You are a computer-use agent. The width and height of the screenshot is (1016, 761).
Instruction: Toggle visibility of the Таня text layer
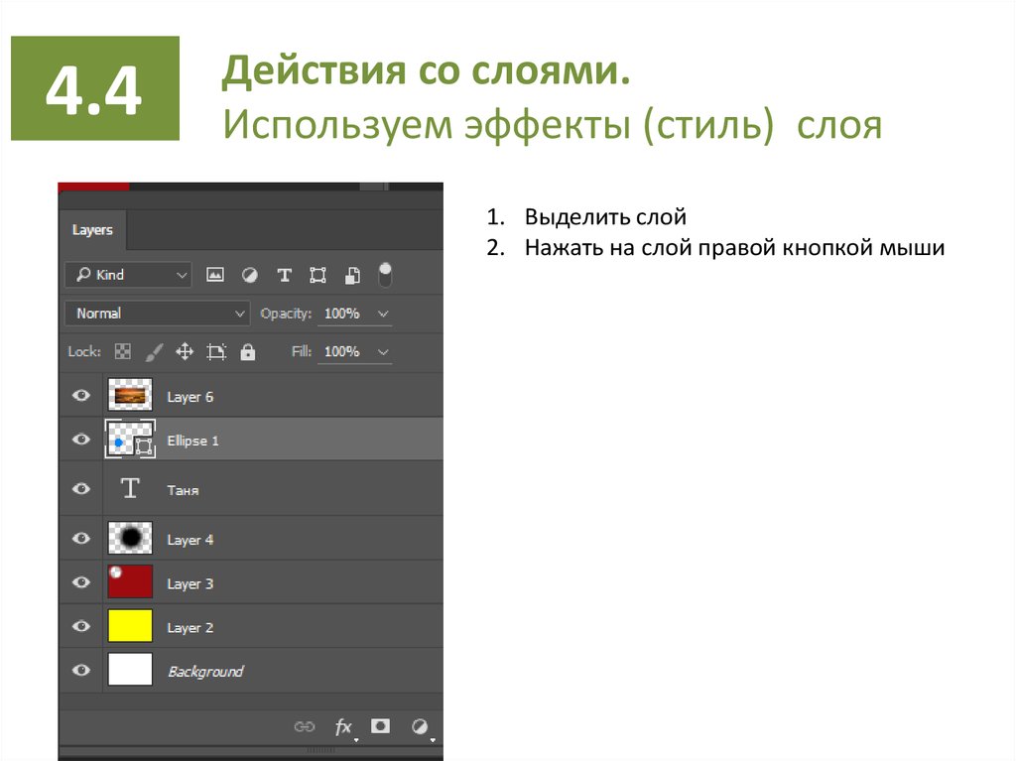point(81,489)
